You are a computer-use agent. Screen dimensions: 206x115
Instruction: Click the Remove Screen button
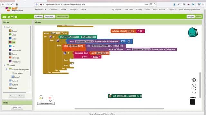tap(62, 17)
